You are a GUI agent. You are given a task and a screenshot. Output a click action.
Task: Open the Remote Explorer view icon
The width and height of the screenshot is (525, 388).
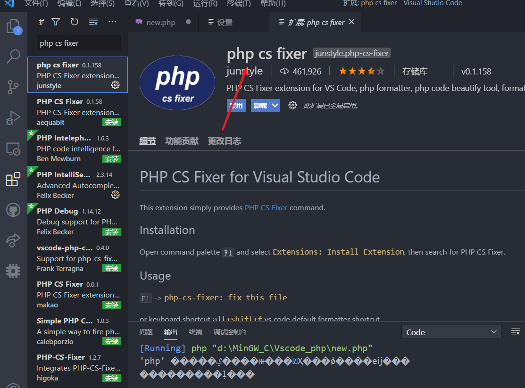coord(13,149)
